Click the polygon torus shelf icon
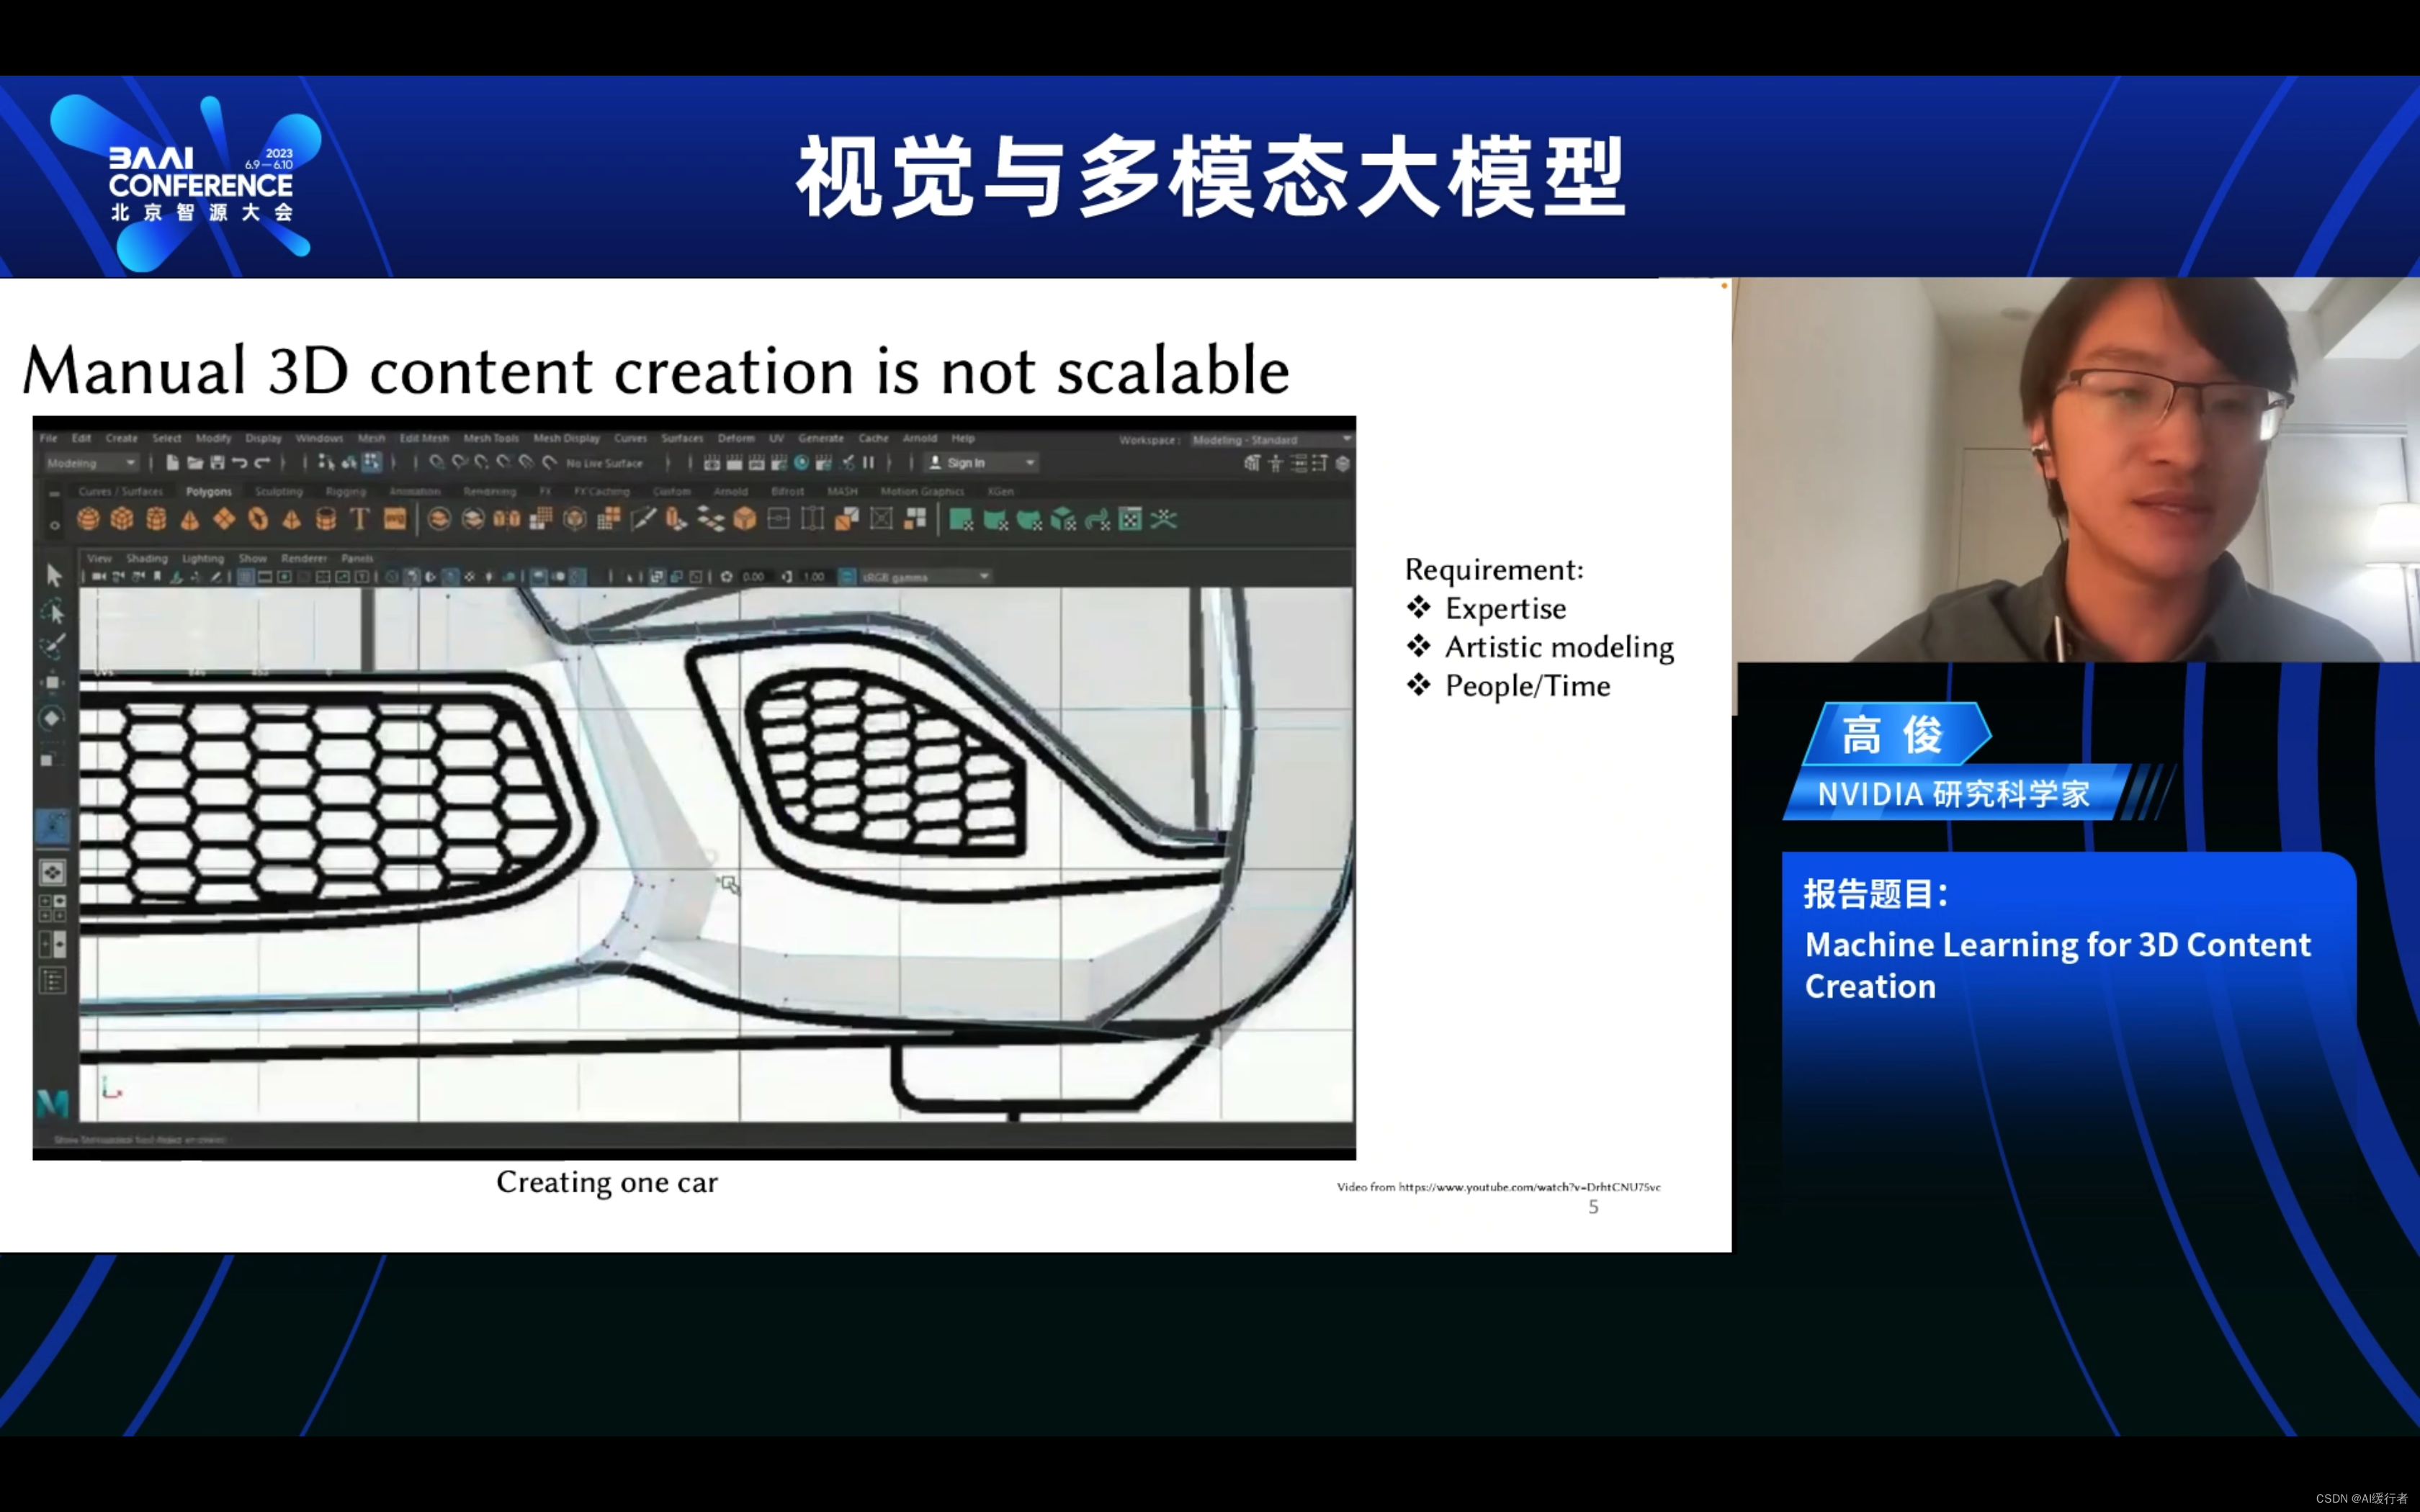The height and width of the screenshot is (1512, 2420). [x=258, y=519]
